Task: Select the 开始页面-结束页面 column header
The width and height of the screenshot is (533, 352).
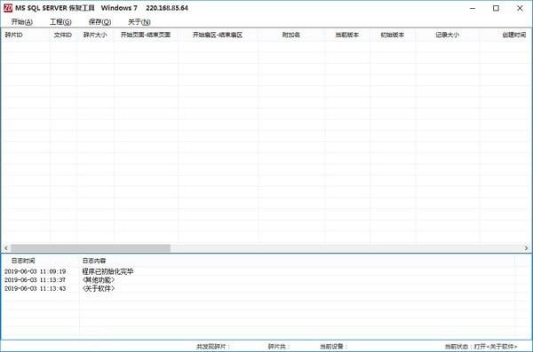Action: pos(146,35)
